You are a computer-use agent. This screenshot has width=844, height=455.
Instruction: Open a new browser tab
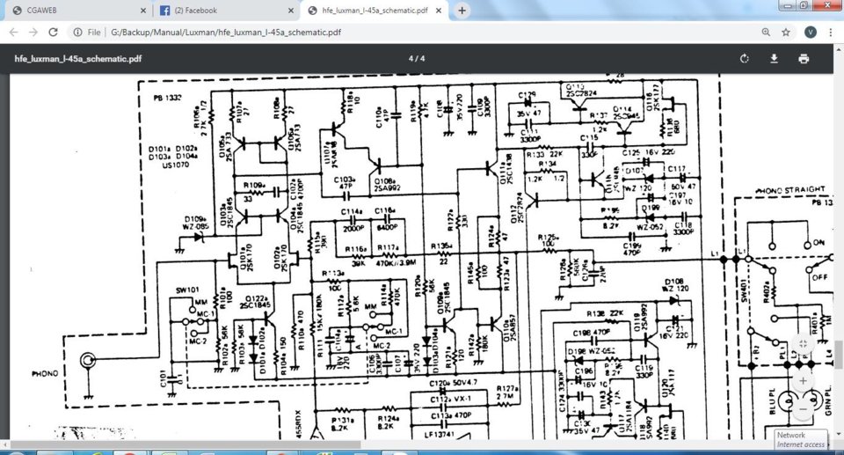click(x=462, y=11)
